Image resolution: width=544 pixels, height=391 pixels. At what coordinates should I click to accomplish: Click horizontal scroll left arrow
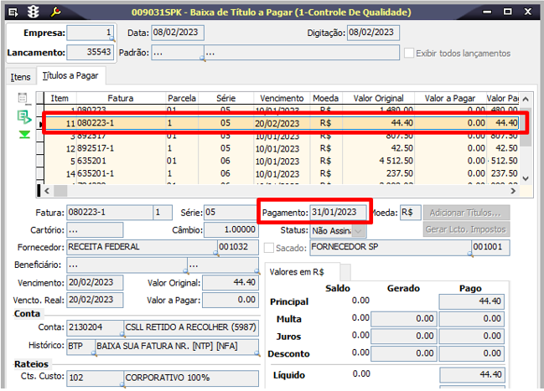point(47,191)
